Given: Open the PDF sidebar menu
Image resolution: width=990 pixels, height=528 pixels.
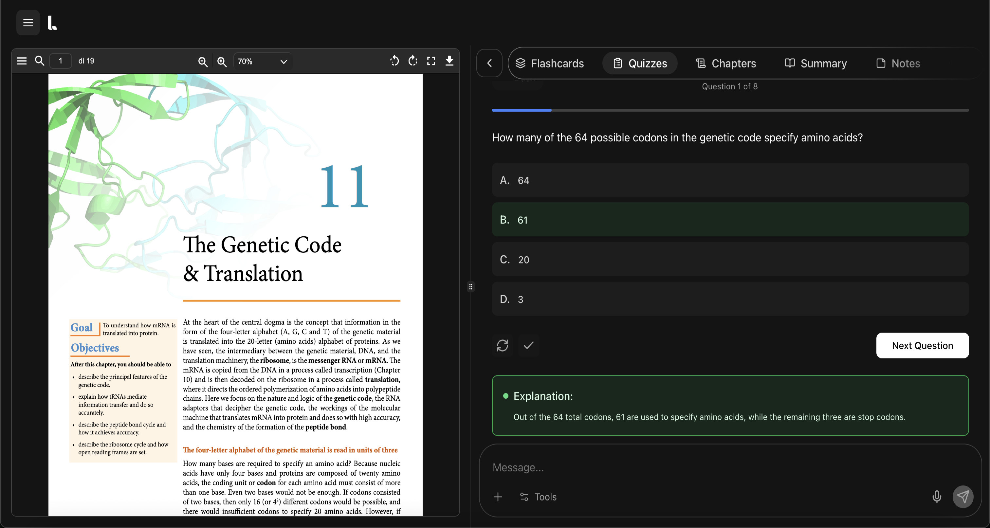Looking at the screenshot, I should (x=21, y=61).
